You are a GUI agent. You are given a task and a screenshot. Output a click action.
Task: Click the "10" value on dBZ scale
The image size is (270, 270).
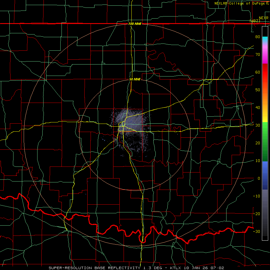coord(258,161)
